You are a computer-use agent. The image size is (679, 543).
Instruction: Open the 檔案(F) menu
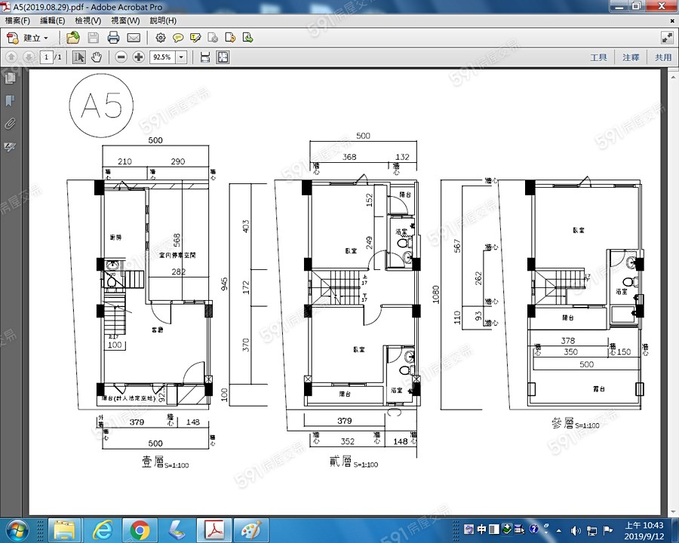click(17, 20)
